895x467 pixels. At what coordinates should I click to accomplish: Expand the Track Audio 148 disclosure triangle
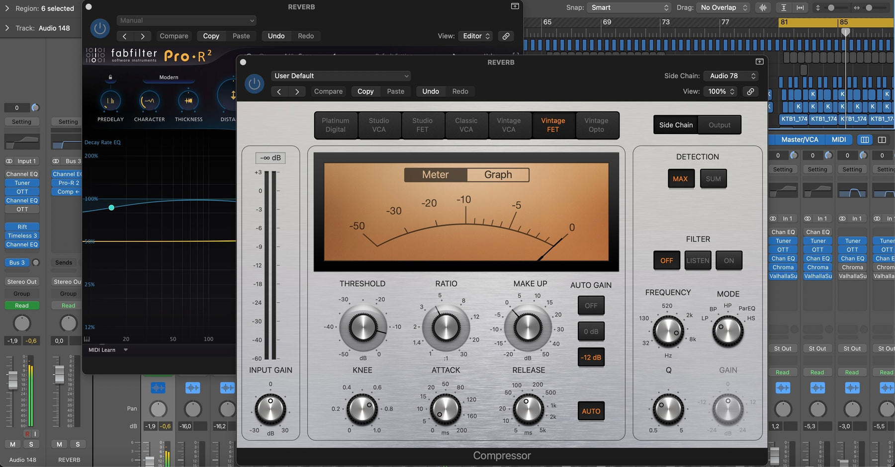pos(7,28)
